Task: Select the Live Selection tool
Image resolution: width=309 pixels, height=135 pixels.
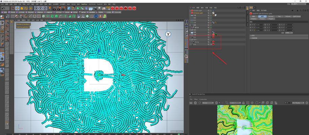Action: pos(13,8)
